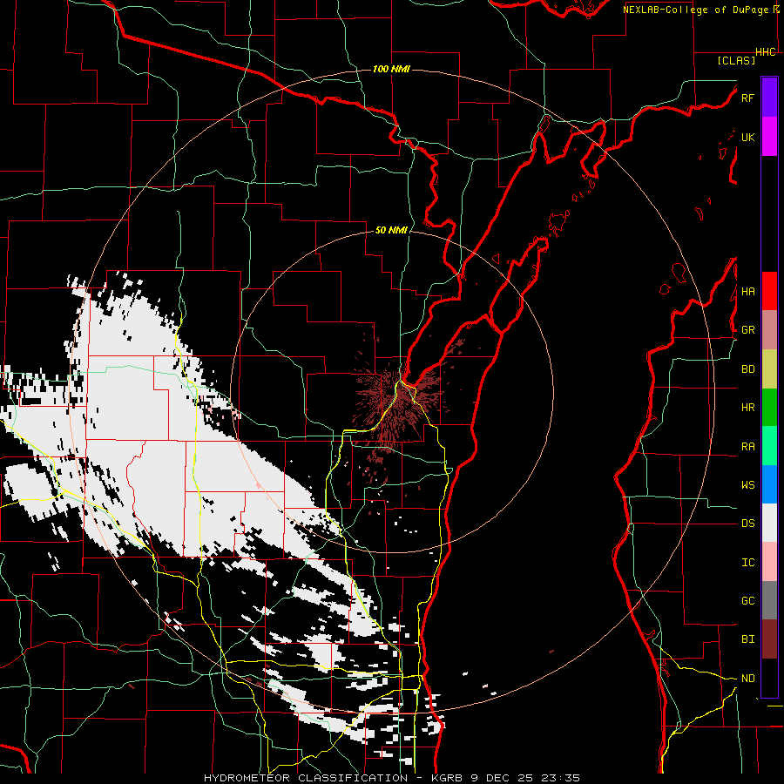Viewport: 784px width, 784px height.
Task: Click the RA legend label
Action: (747, 447)
